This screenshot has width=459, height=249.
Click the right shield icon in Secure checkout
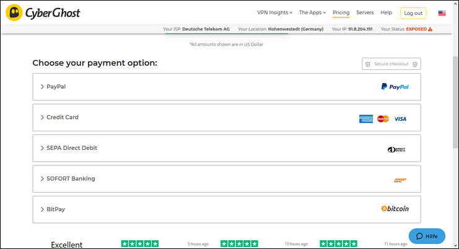click(415, 64)
